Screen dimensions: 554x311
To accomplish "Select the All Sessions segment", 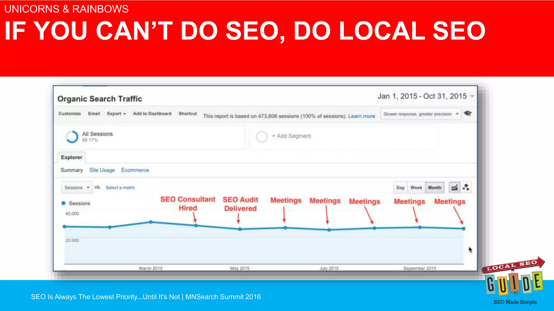I will click(x=150, y=137).
